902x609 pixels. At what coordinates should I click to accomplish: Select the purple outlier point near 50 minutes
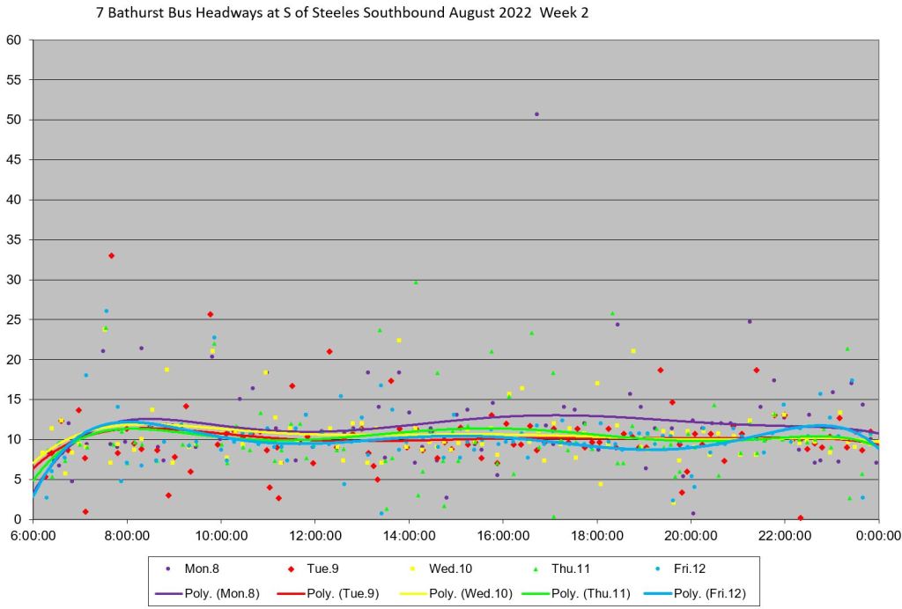536,114
